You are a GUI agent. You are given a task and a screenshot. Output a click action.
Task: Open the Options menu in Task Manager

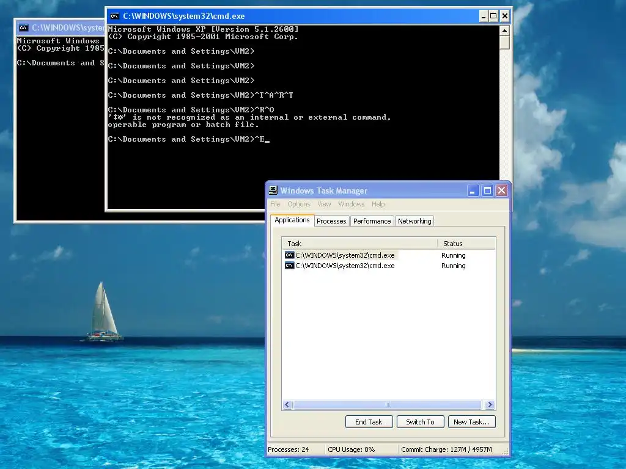(x=298, y=204)
